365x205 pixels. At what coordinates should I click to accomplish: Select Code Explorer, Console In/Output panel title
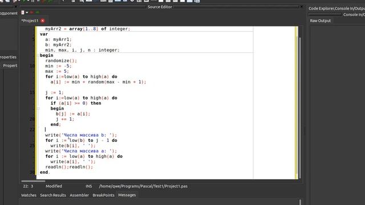(336, 9)
